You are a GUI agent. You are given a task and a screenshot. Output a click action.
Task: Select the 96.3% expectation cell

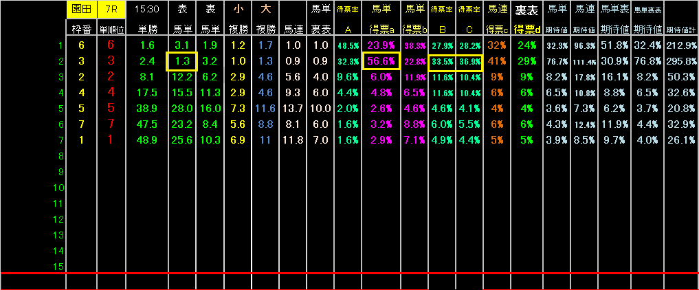pyautogui.click(x=584, y=46)
